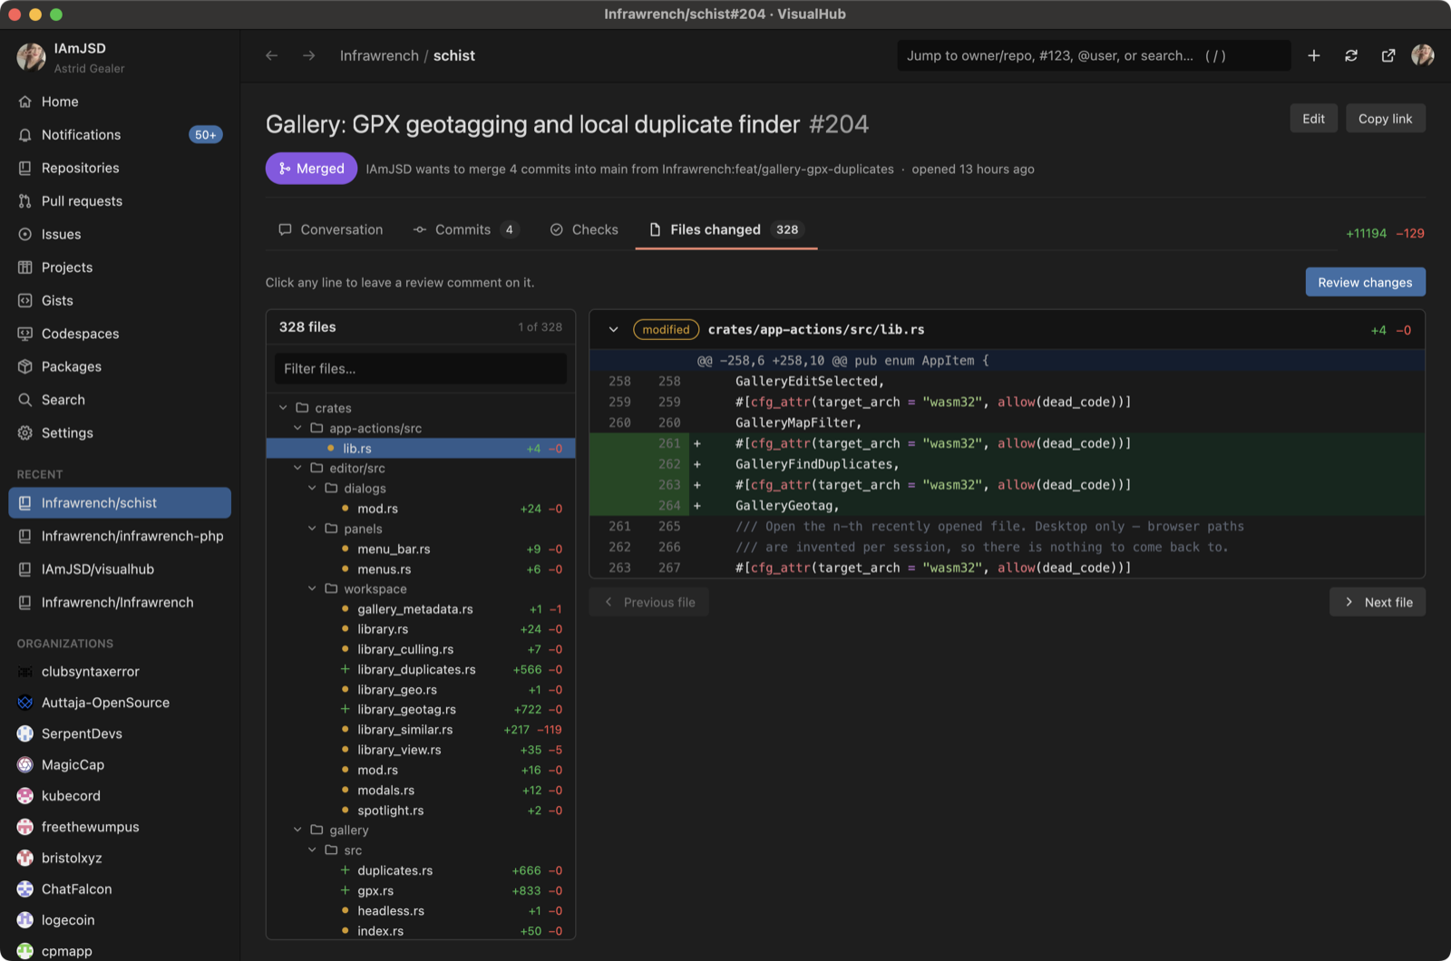Switch to Conversation tab
The height and width of the screenshot is (961, 1451).
331,229
